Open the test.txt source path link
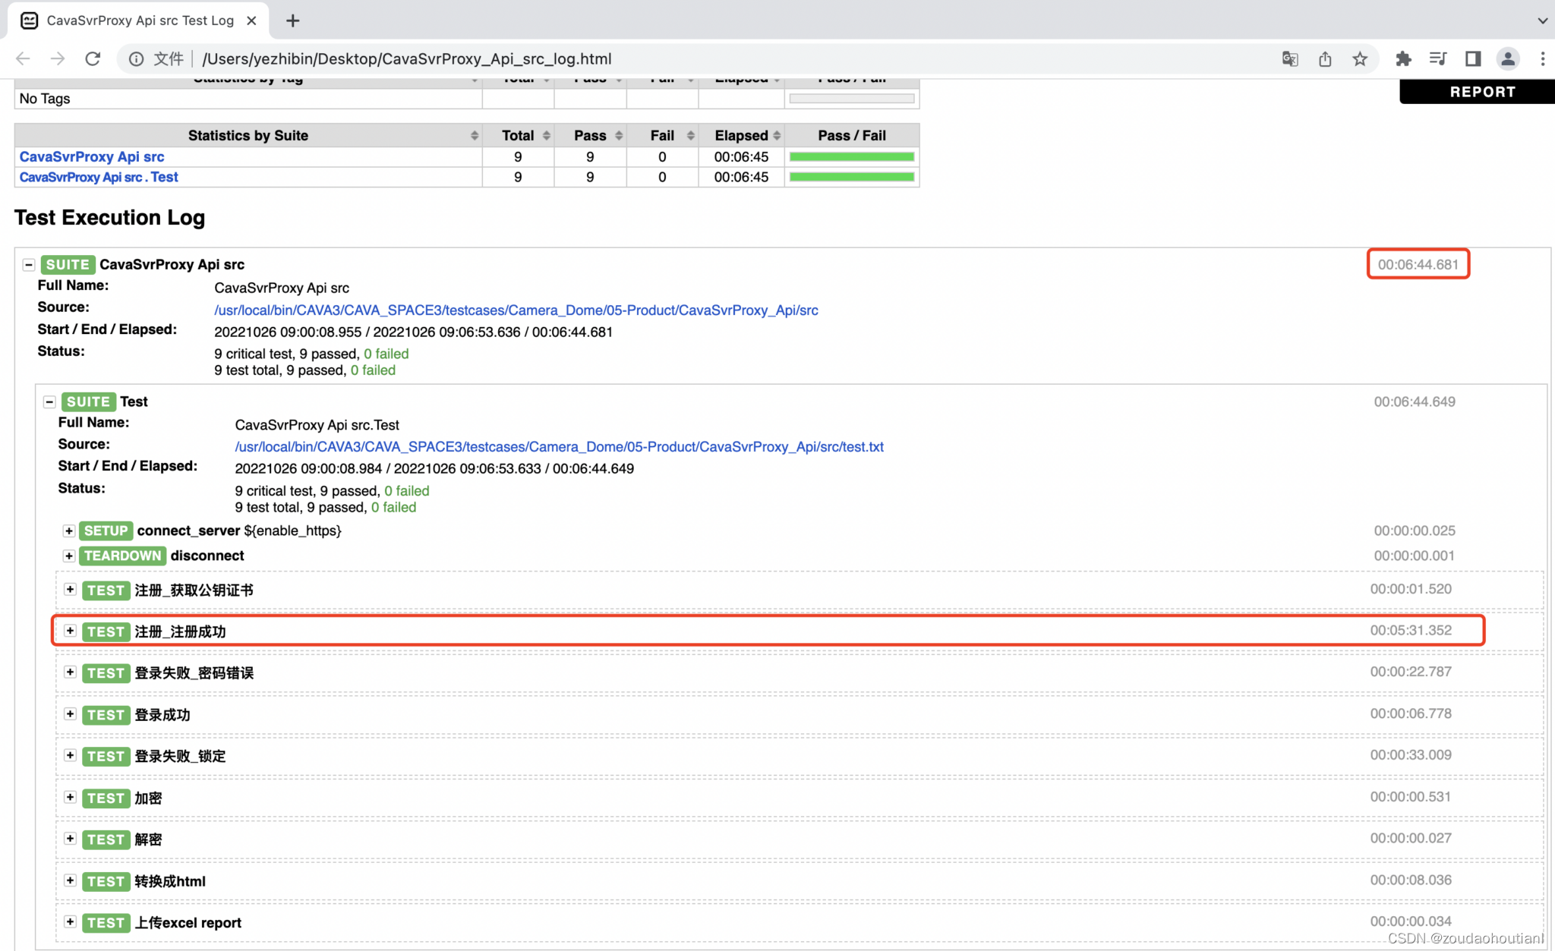Screen dimensions: 1555x951 coord(559,447)
